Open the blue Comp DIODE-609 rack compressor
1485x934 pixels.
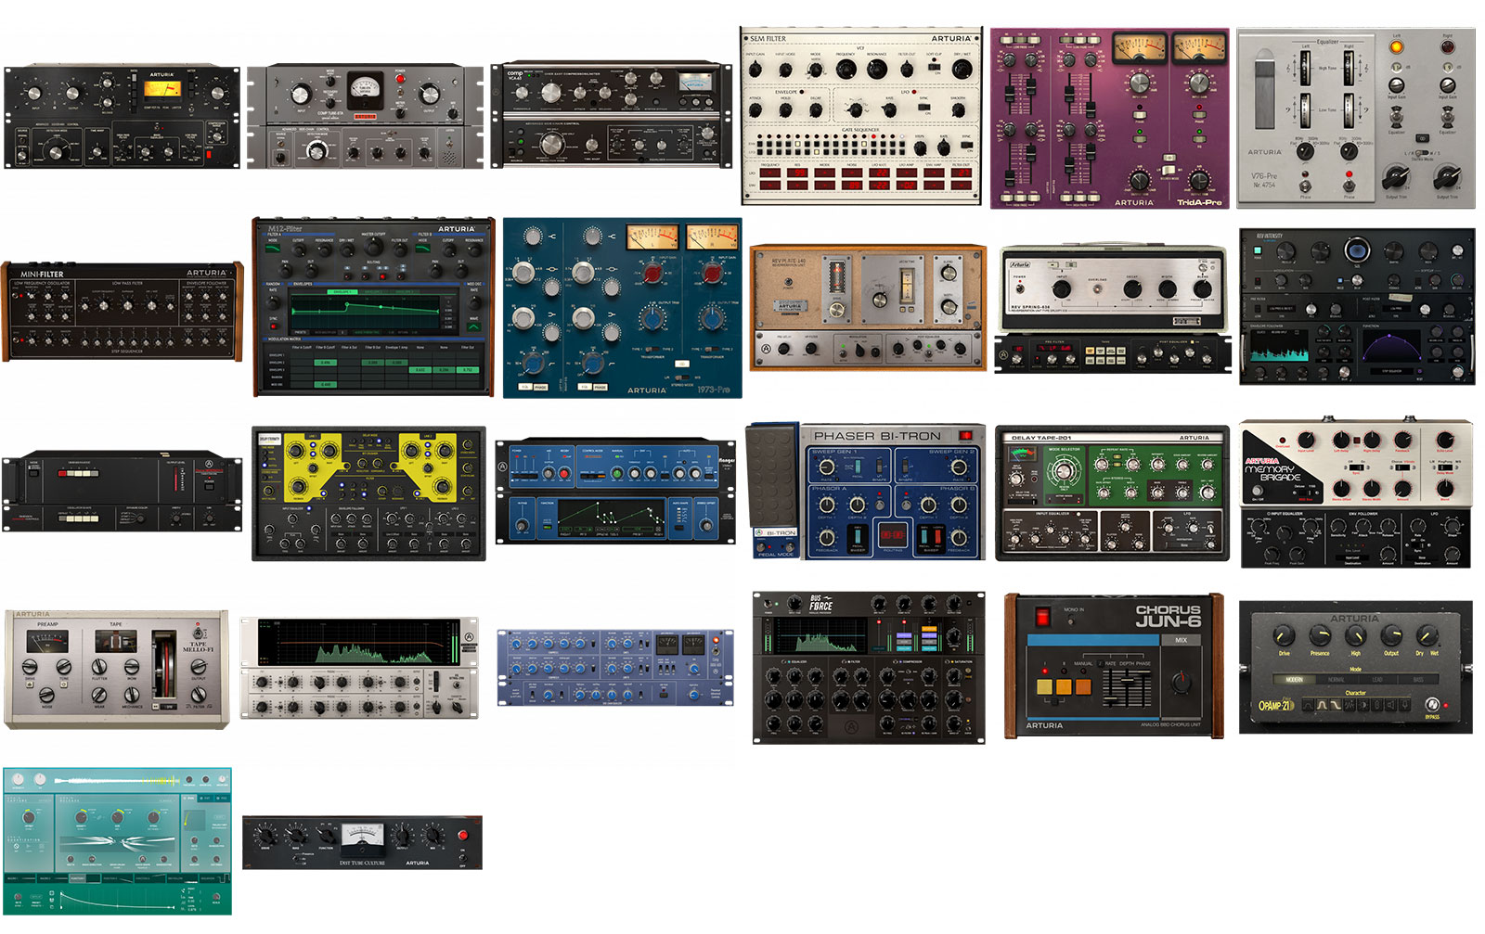pyautogui.click(x=615, y=668)
